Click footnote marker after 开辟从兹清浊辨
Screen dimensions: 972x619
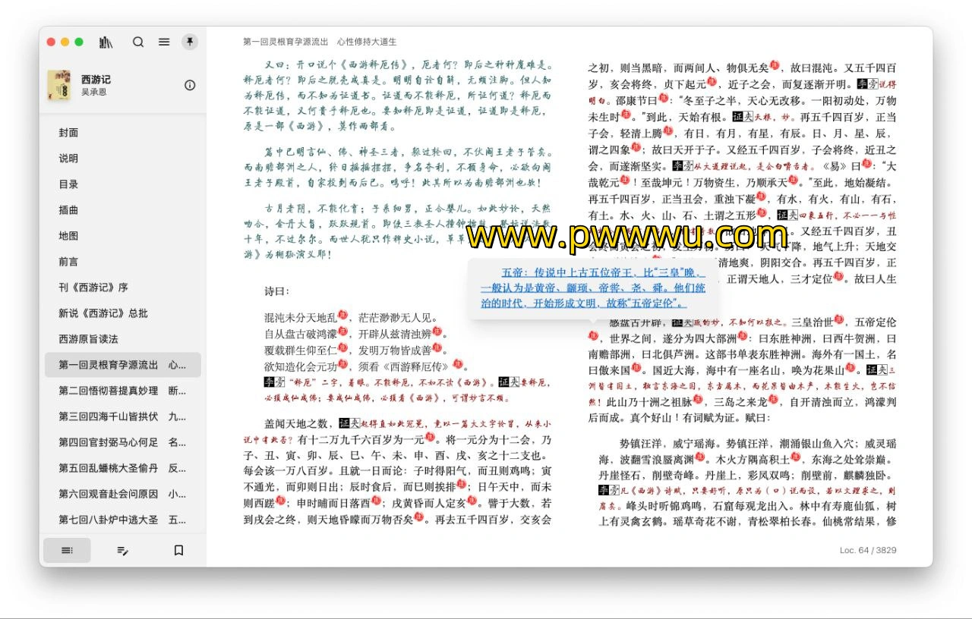coord(436,331)
